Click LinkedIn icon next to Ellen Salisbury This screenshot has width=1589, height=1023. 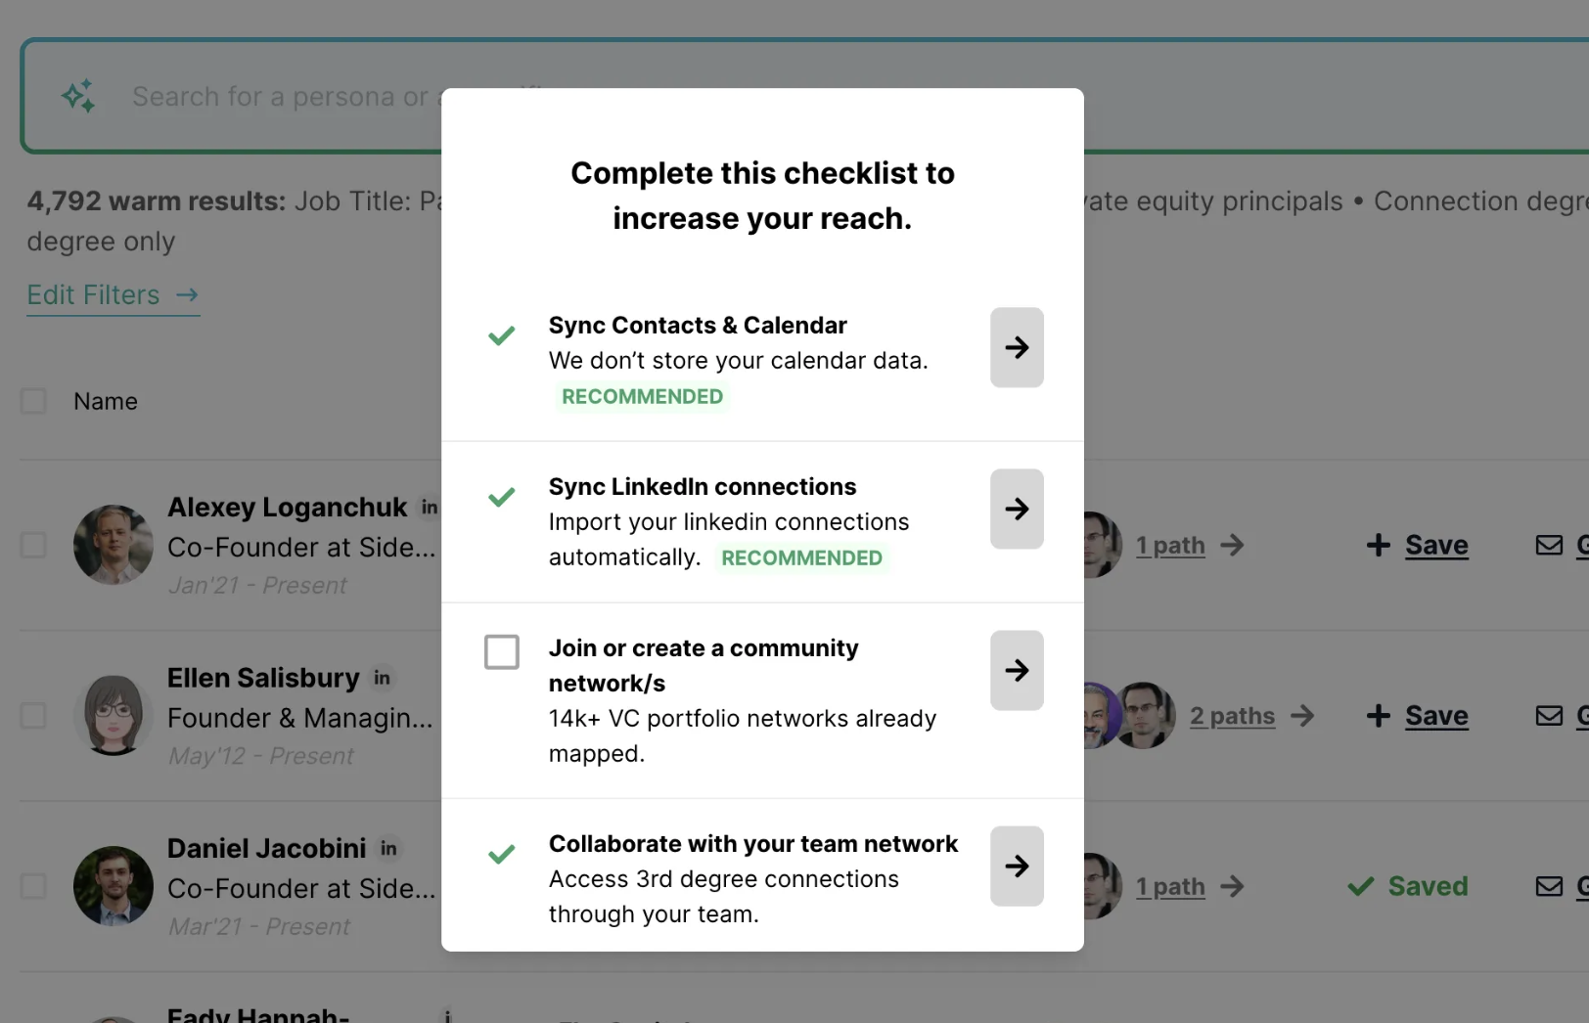click(382, 678)
